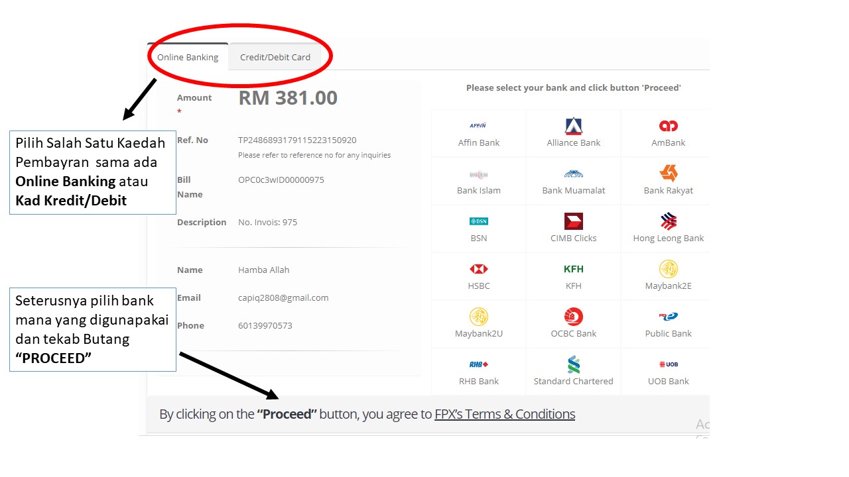Select the Standard Chartered logo
The height and width of the screenshot is (477, 849).
coord(574,364)
